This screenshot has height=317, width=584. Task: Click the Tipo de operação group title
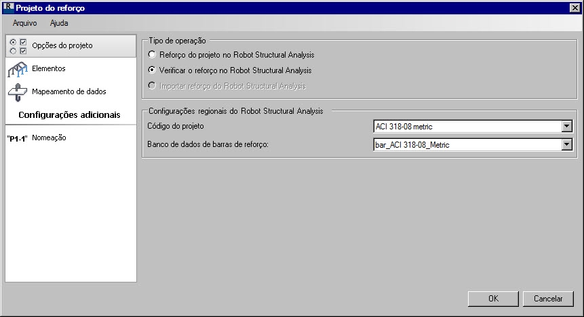[x=177, y=41]
